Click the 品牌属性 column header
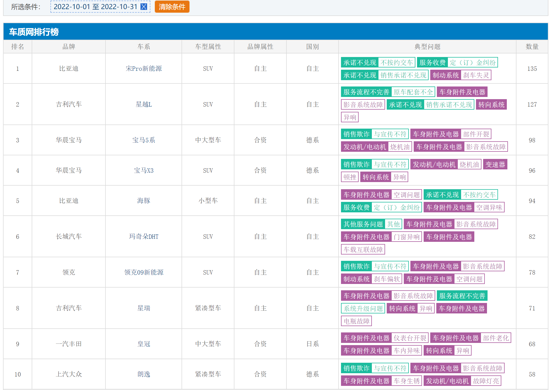Image resolution: width=552 pixels, height=390 pixels. coord(260,47)
